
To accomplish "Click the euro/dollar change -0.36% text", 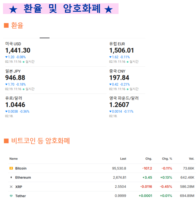I will [x=24, y=111].
